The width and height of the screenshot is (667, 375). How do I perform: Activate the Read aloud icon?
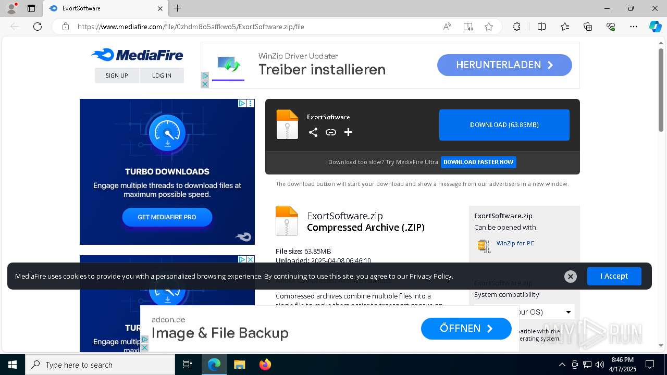[x=447, y=27]
